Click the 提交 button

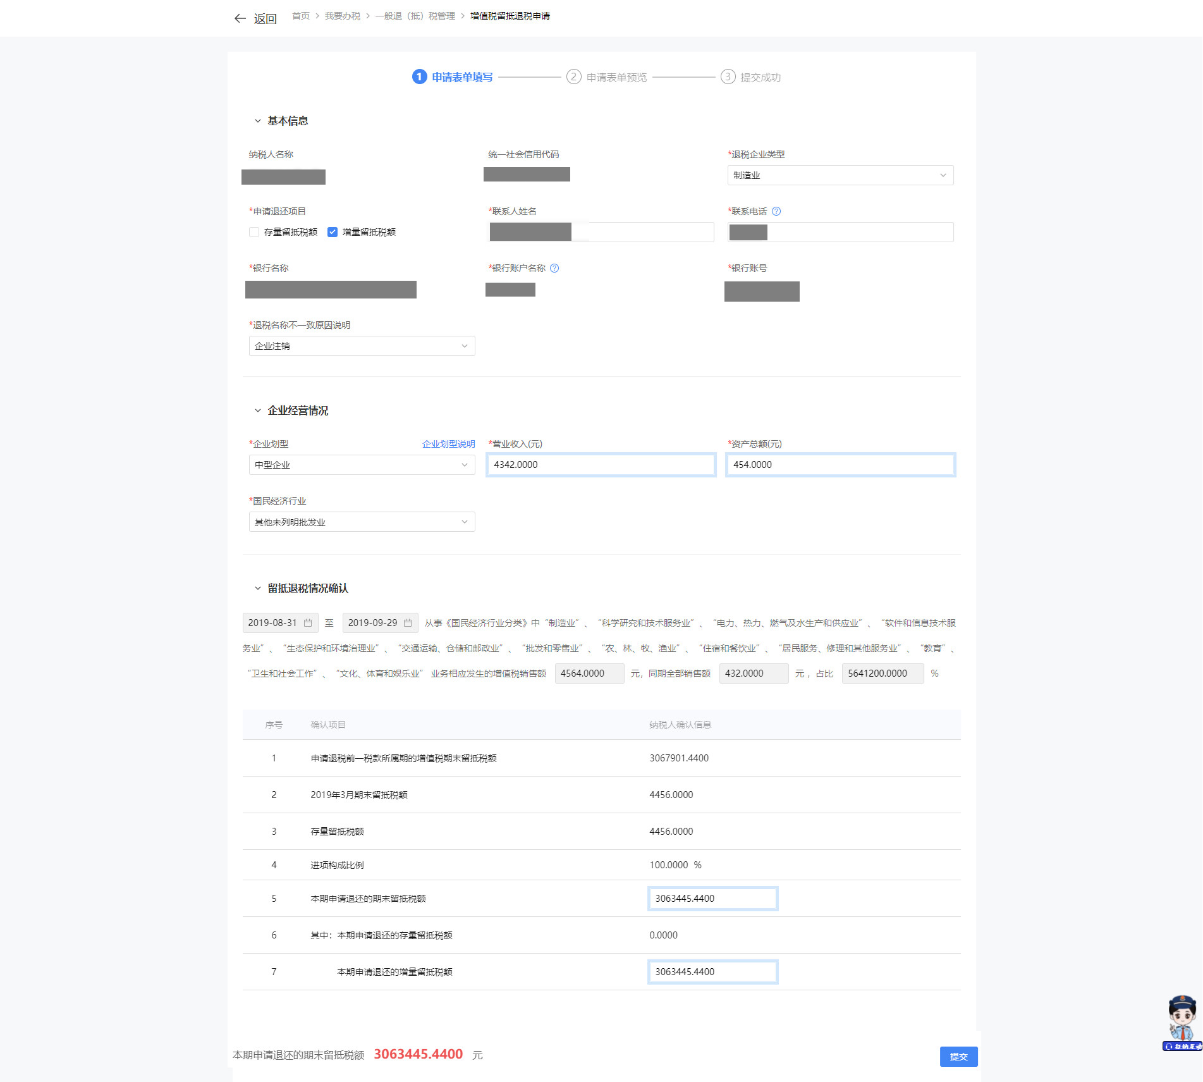(958, 1056)
